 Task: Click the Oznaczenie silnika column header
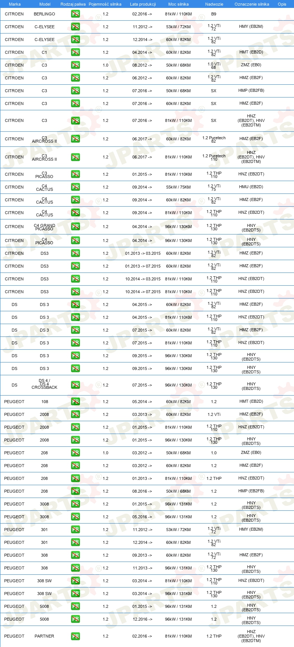pyautogui.click(x=252, y=4)
